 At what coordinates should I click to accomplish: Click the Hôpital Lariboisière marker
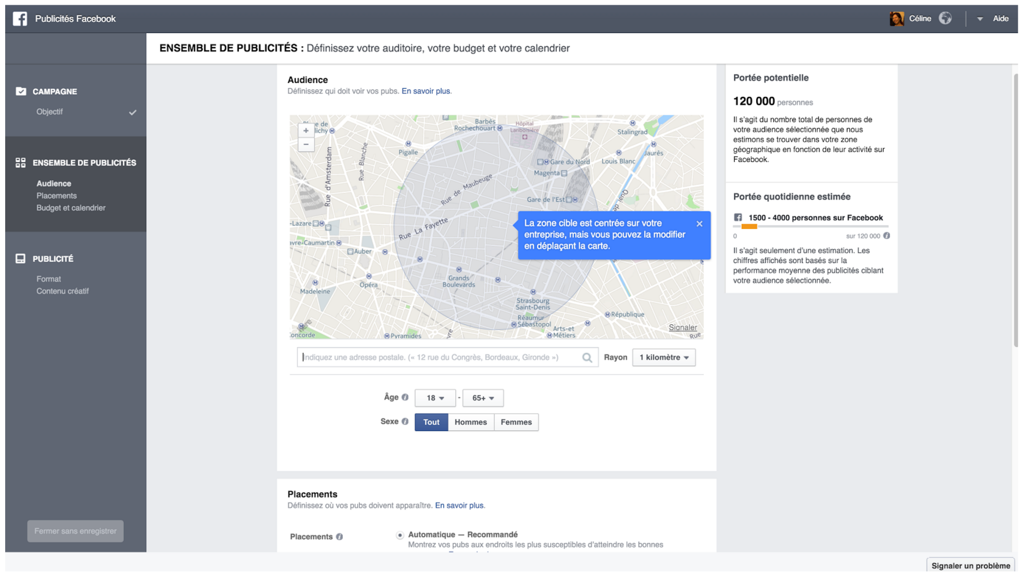[525, 137]
